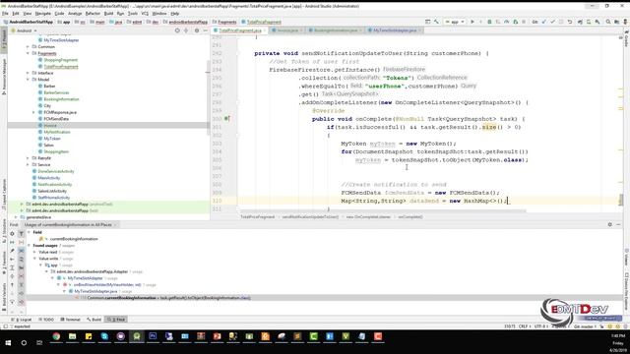Click the Cortana search circle in taskbar
The image size is (630, 354).
pos(24,343)
